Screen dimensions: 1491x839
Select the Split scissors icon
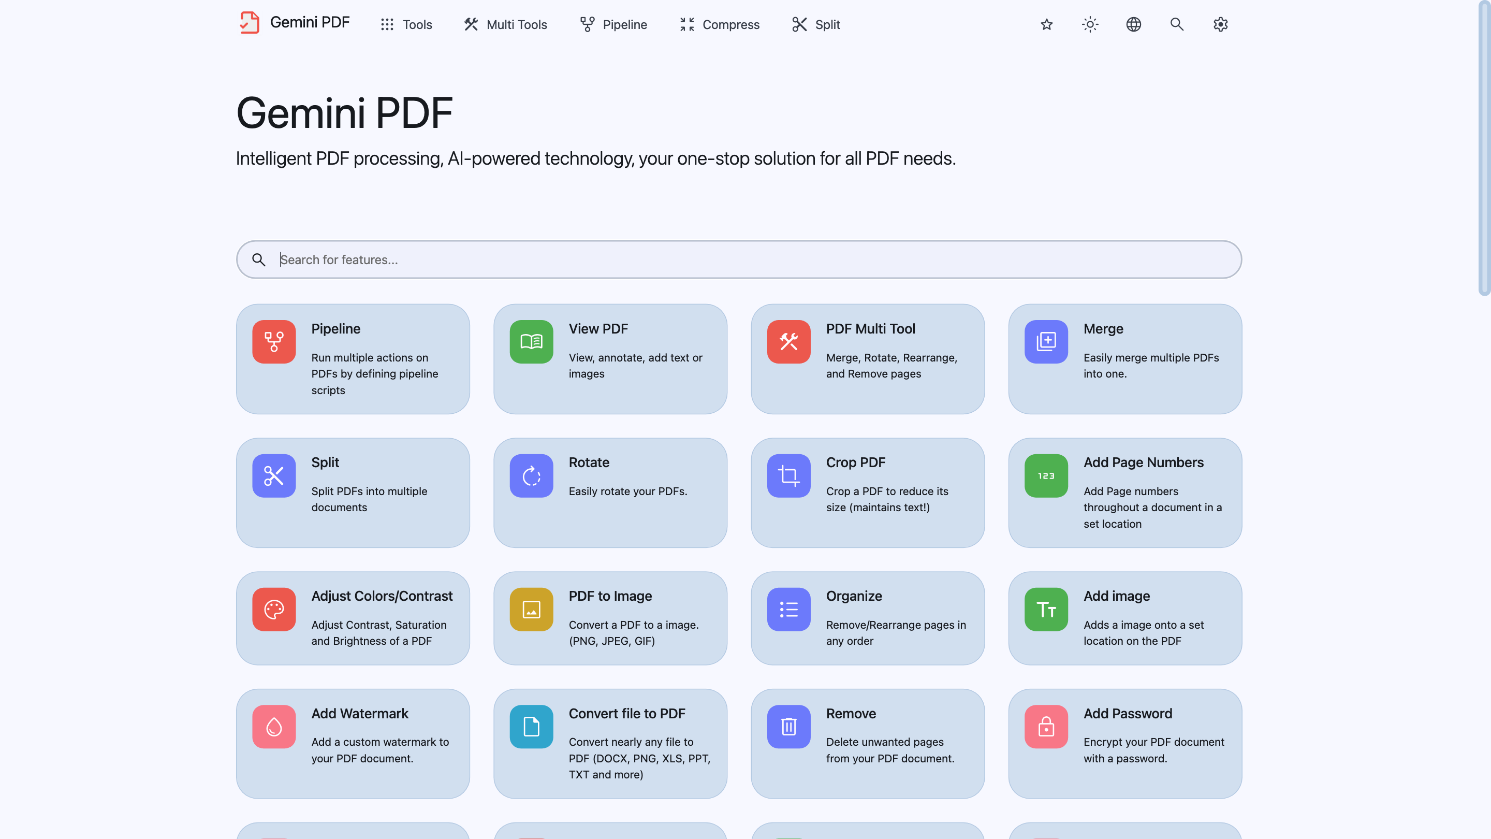pyautogui.click(x=273, y=475)
